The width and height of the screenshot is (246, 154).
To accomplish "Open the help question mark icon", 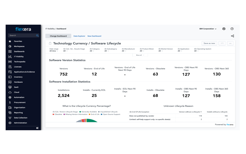I will [232, 29].
